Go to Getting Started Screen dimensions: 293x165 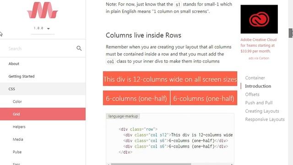(22, 77)
